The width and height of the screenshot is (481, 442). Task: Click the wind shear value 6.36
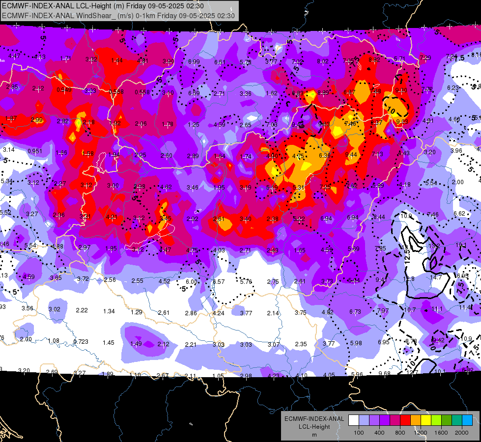pos(325,156)
